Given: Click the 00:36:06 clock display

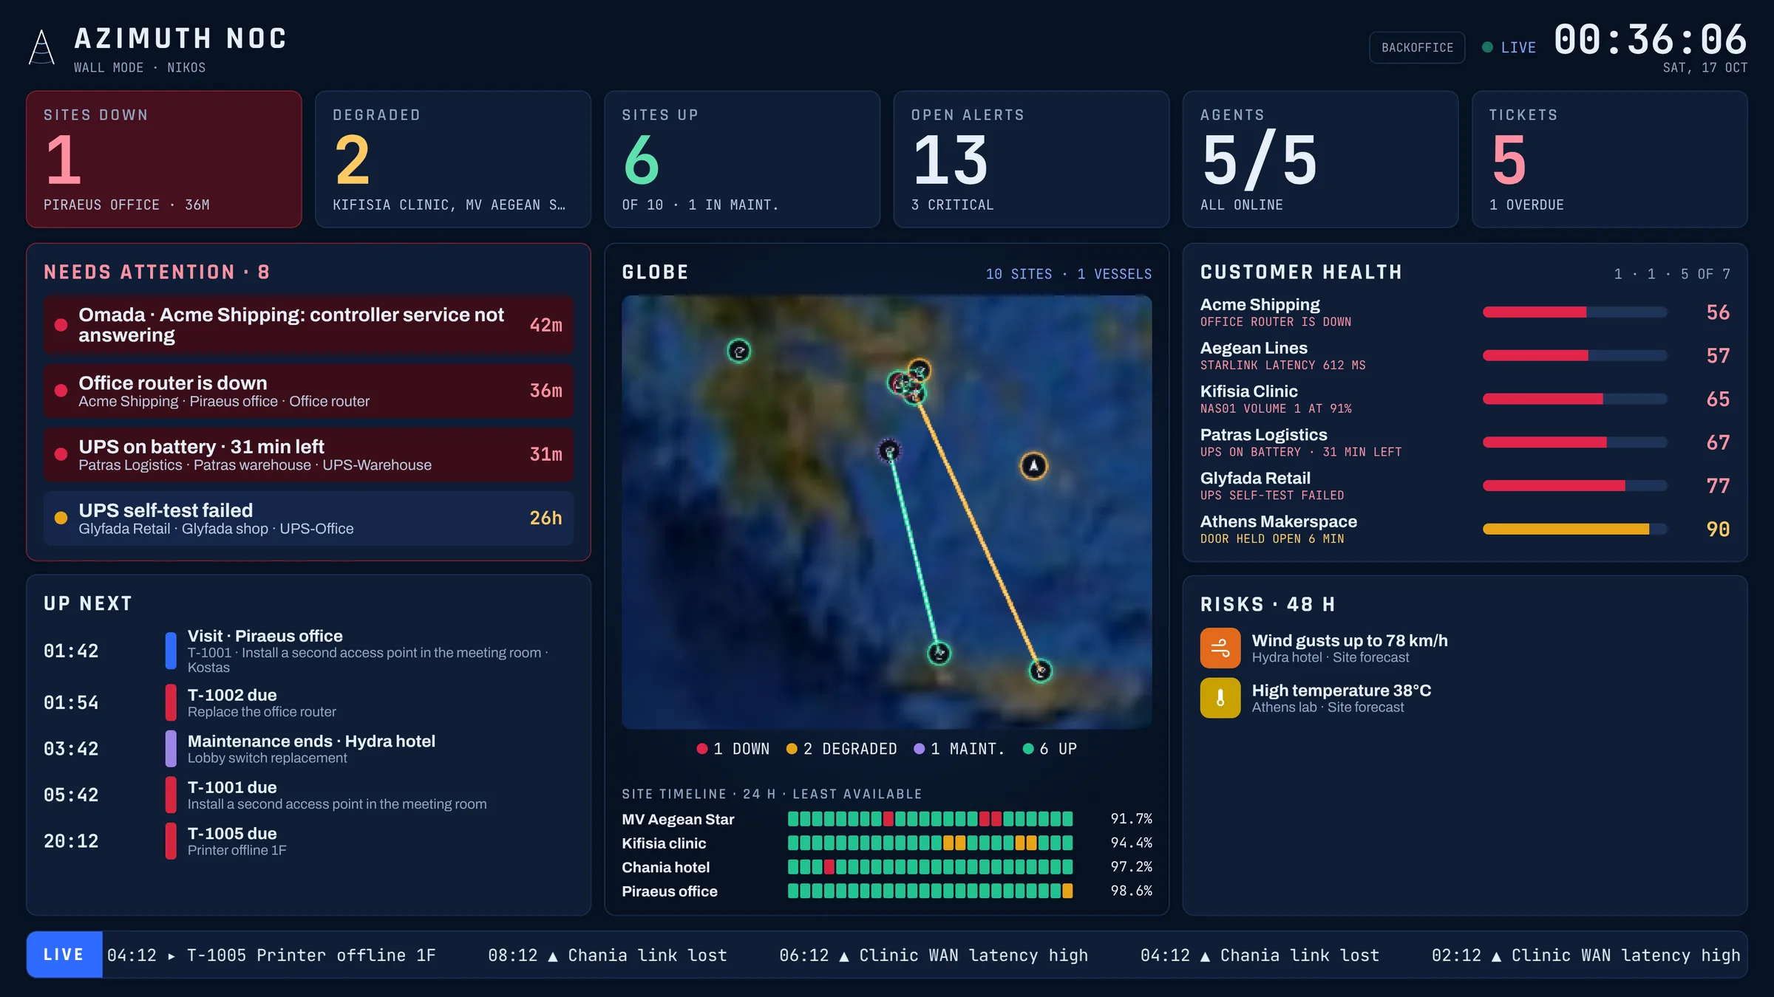Looking at the screenshot, I should [1651, 40].
